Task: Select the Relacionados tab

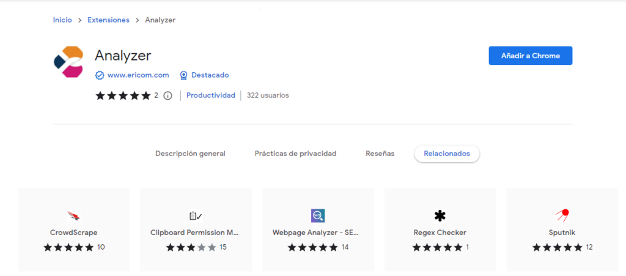Action: (x=447, y=154)
